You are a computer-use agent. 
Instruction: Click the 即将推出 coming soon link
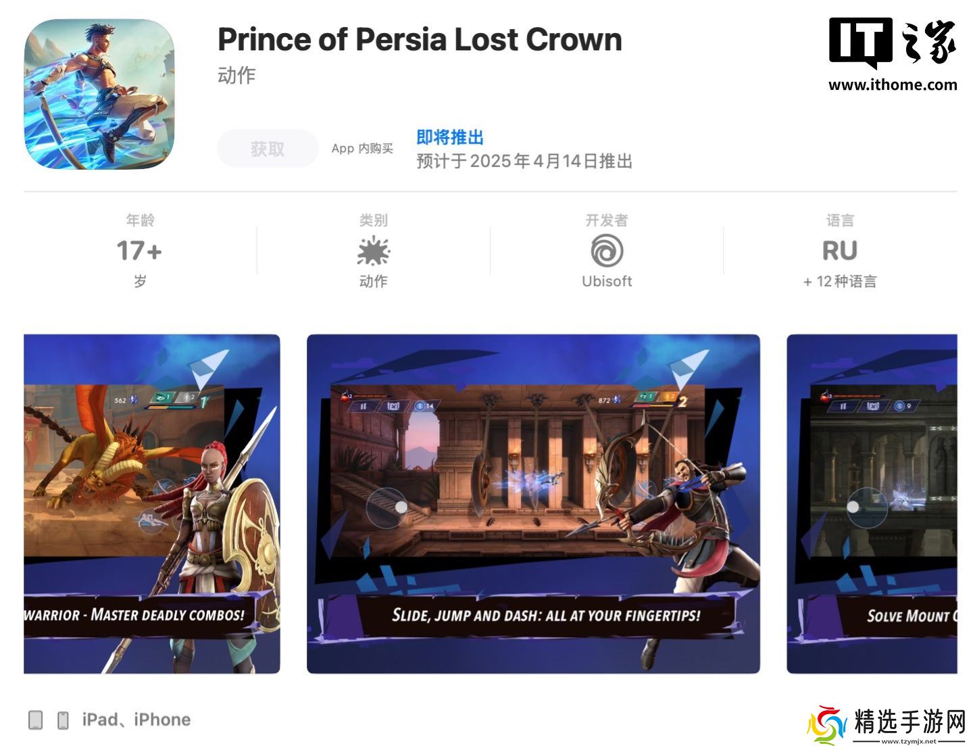pyautogui.click(x=450, y=137)
